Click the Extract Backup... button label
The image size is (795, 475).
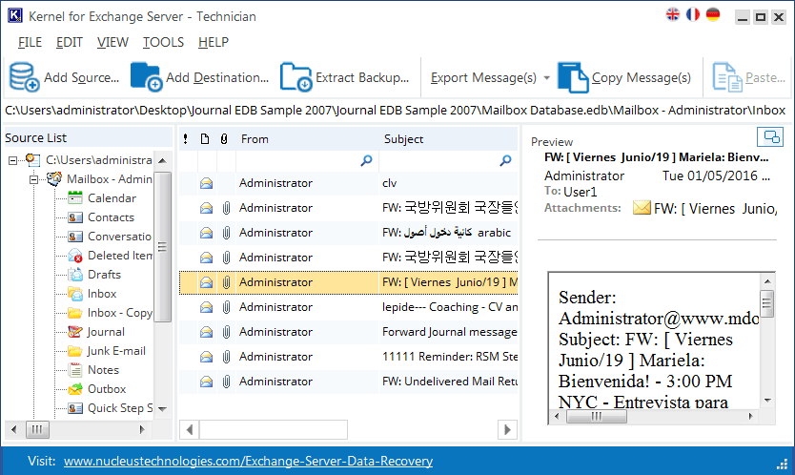(x=362, y=77)
